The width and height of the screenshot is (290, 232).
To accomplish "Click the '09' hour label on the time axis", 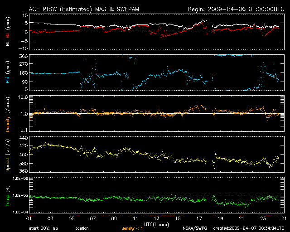I will tap(114, 219).
